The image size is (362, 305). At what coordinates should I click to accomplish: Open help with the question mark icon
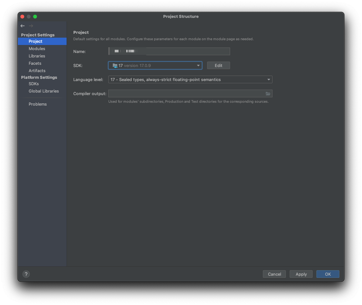pos(26,274)
